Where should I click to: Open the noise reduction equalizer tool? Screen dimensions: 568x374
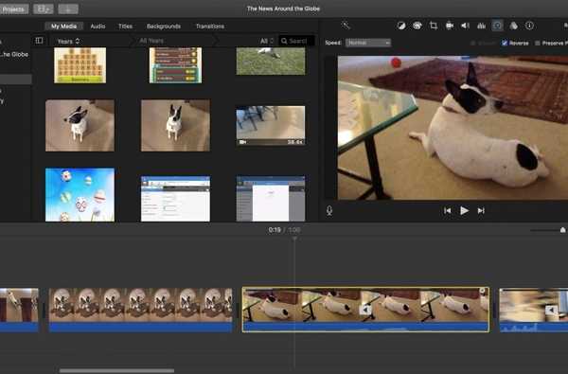482,26
